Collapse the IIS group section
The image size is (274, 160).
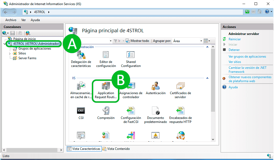[207, 78]
